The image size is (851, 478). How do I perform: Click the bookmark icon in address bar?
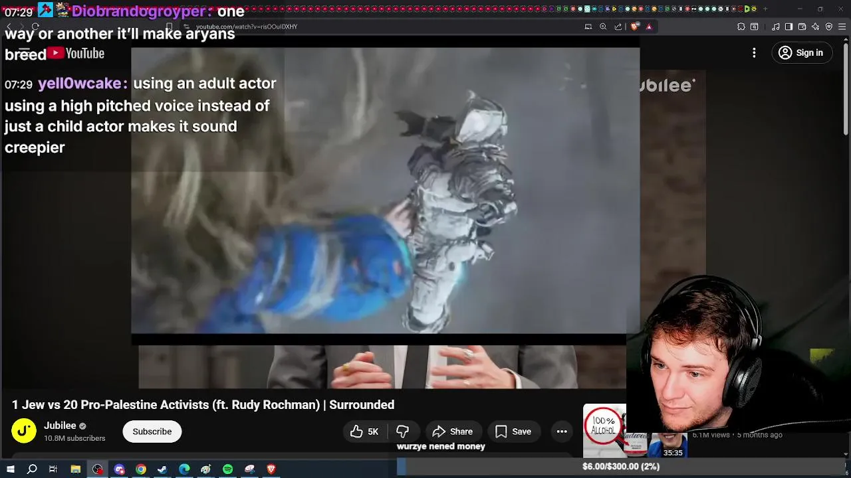169,27
